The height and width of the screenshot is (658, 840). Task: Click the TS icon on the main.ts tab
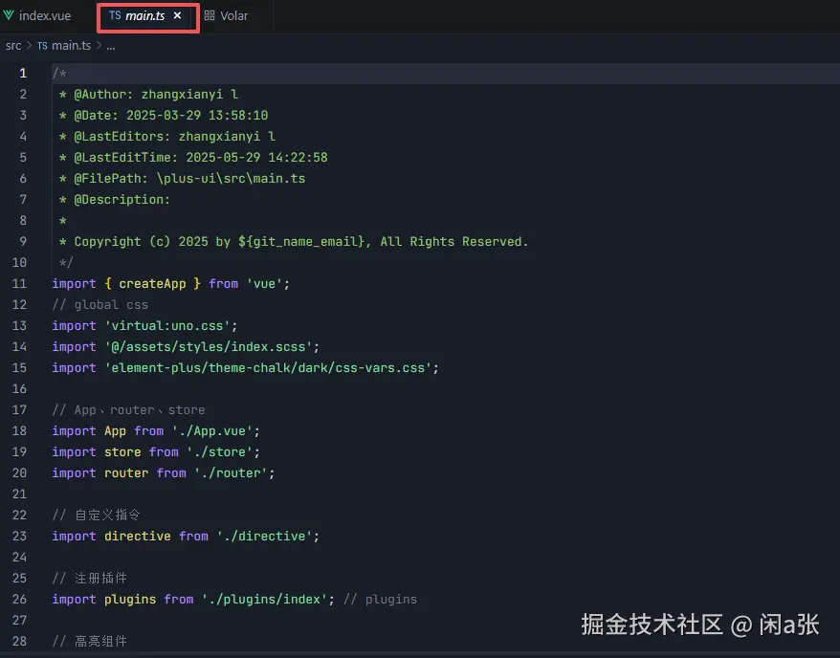[116, 15]
